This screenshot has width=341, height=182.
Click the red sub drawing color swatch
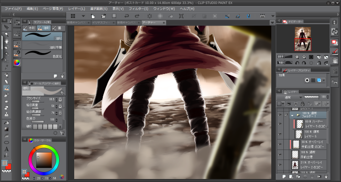(x=9, y=167)
